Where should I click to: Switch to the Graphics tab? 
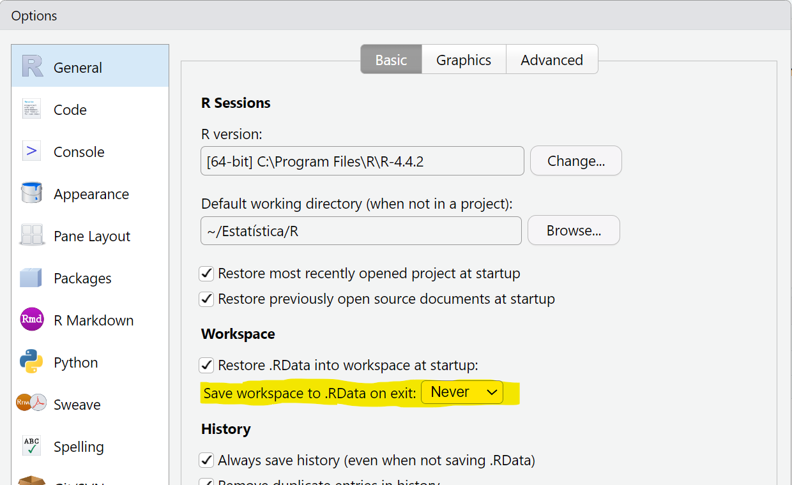(x=463, y=60)
